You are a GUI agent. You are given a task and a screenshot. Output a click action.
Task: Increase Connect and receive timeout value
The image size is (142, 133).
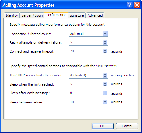(105, 50)
